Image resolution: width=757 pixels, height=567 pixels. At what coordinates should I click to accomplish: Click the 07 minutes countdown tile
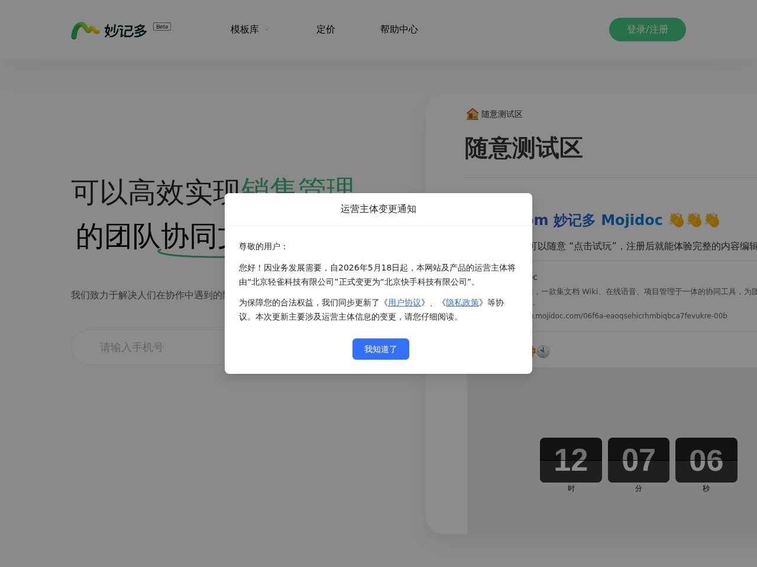tap(639, 460)
